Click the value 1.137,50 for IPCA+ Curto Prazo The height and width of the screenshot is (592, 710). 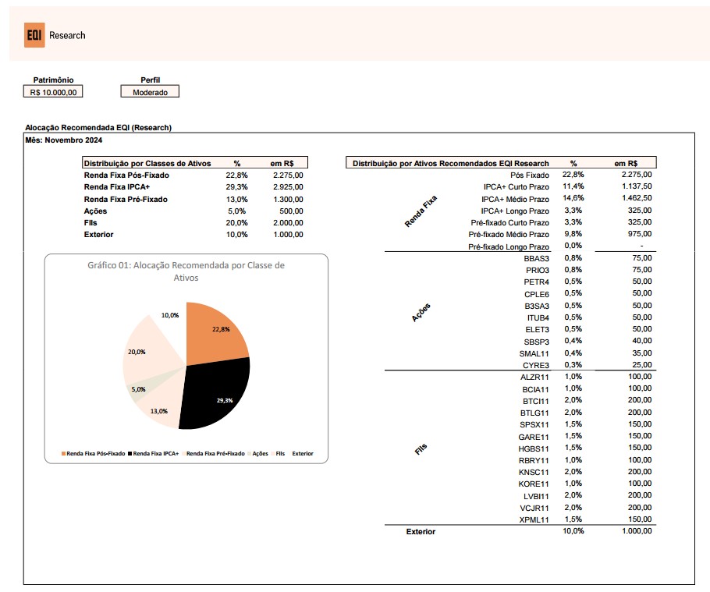click(x=637, y=186)
